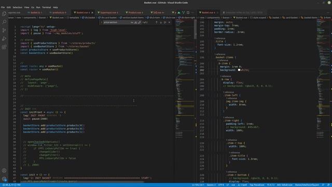Change indentation via the Spaces status item
This screenshot has width=332, height=187.
(211, 185)
